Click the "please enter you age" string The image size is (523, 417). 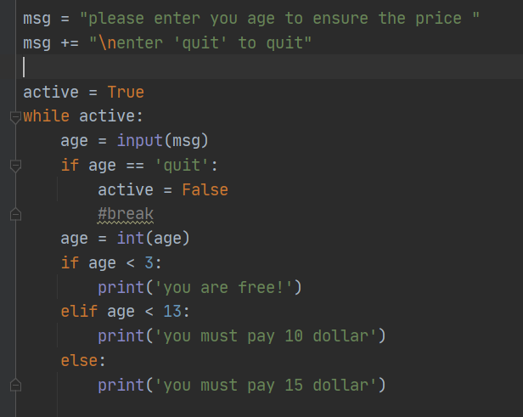279,19
